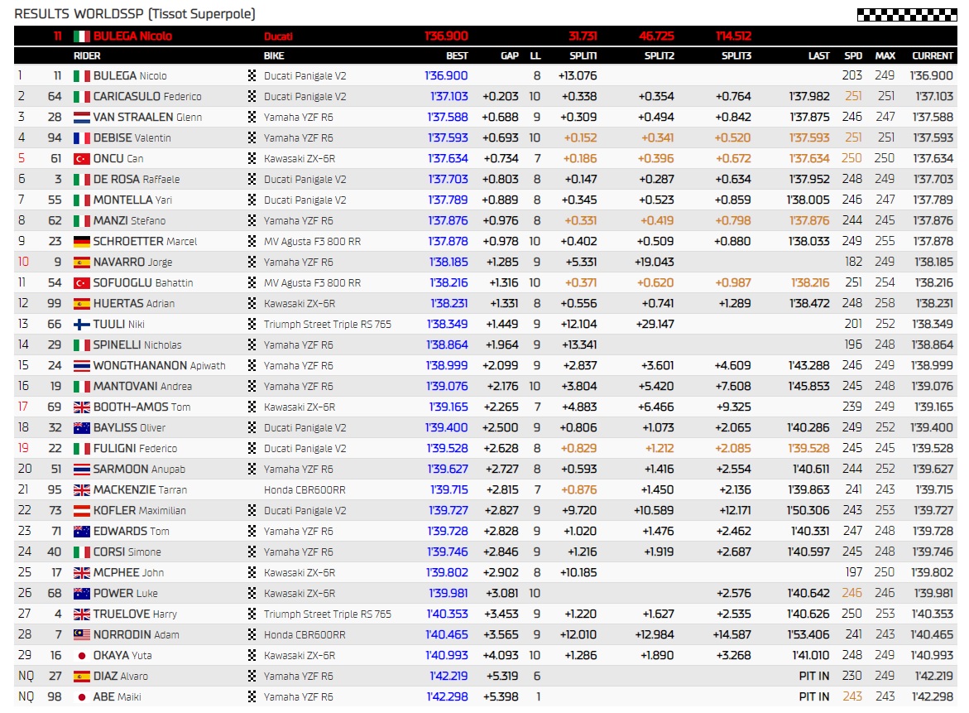The image size is (969, 713).
Task: Select rider name CORSI Simone
Action: click(127, 552)
